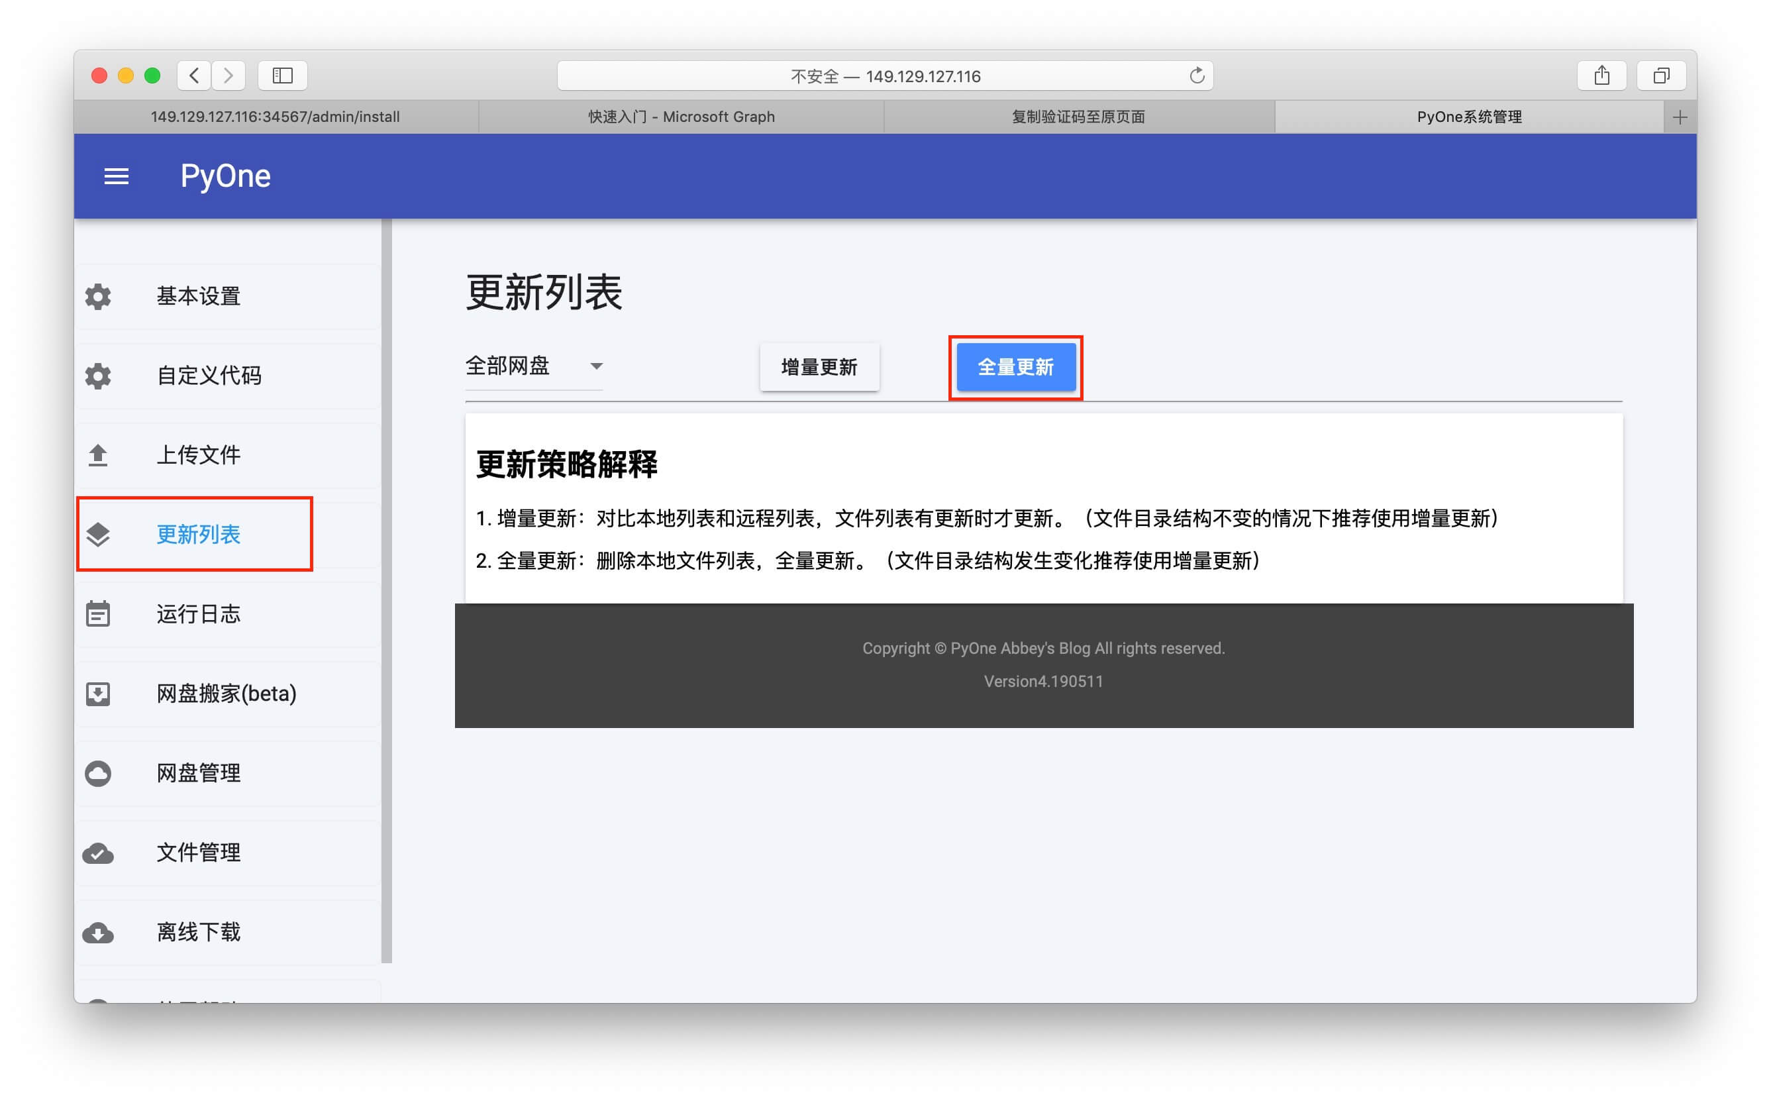The width and height of the screenshot is (1771, 1101).
Task: Click the blue 全量更新 button
Action: 1015,367
